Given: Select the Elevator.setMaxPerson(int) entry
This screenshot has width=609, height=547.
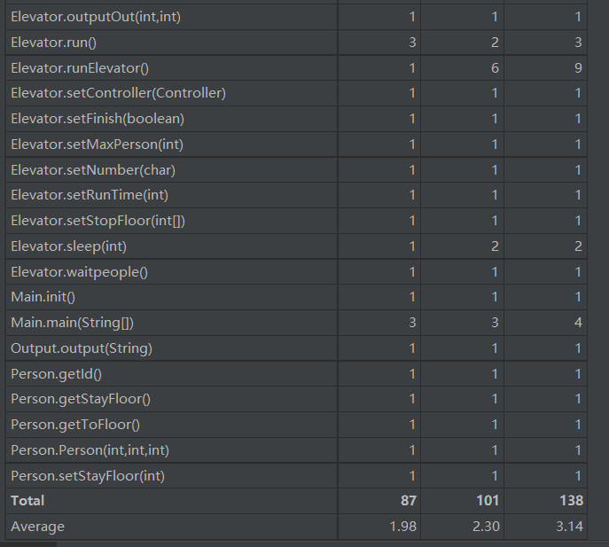Looking at the screenshot, I should [x=97, y=145].
